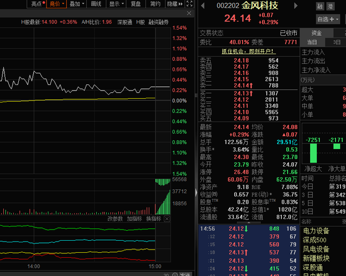The image size is (346, 276).
Task: Click the buy-five price 24.09
Action: coord(241,118)
